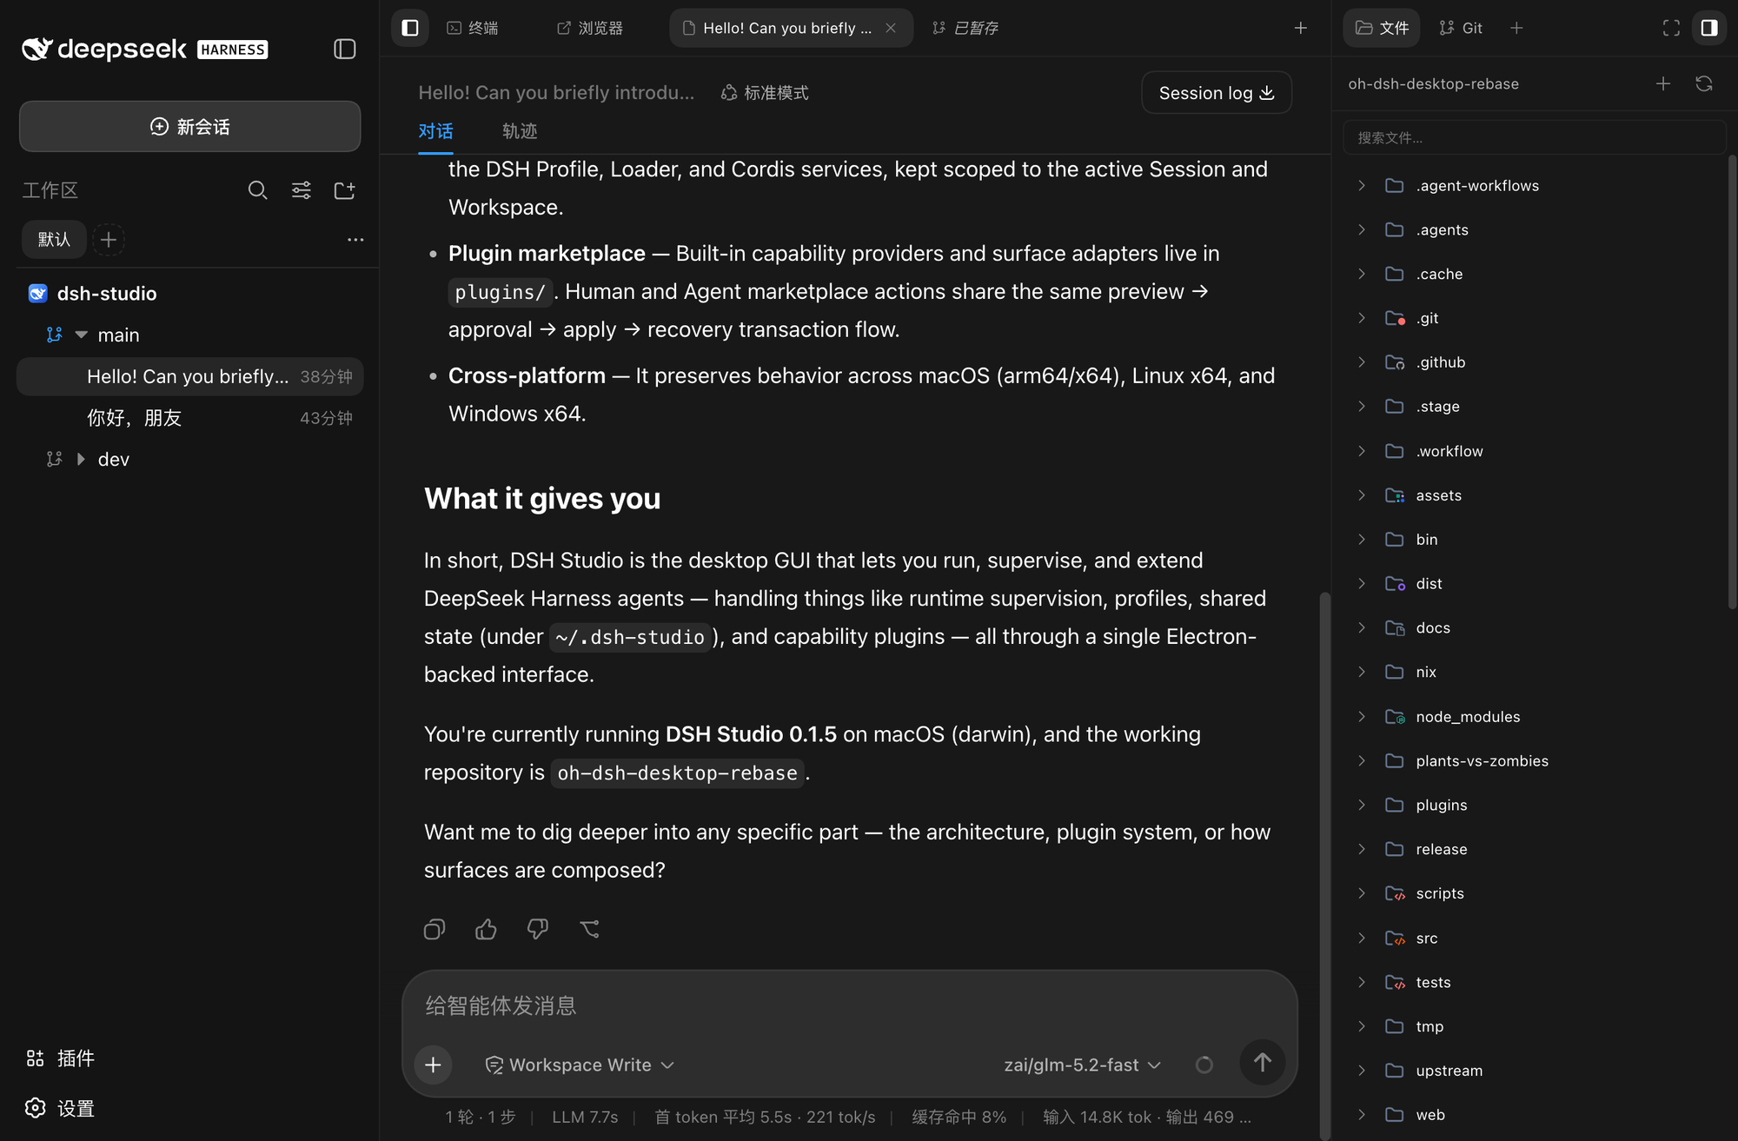Expand the dev branch tree
The image size is (1738, 1141).
tap(81, 459)
